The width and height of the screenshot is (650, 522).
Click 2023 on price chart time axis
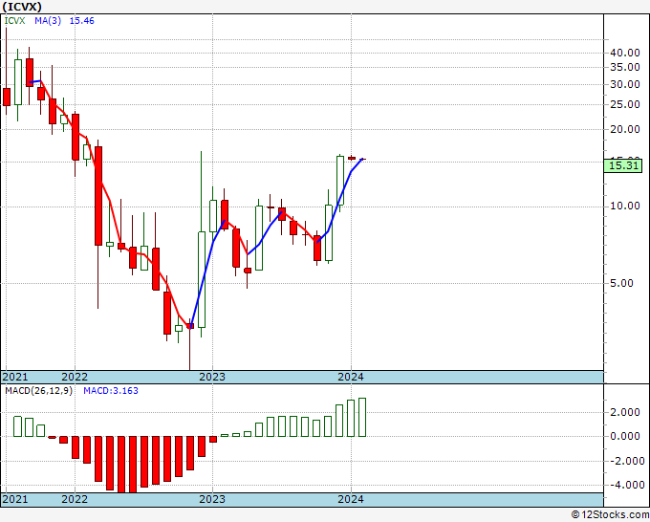(212, 377)
